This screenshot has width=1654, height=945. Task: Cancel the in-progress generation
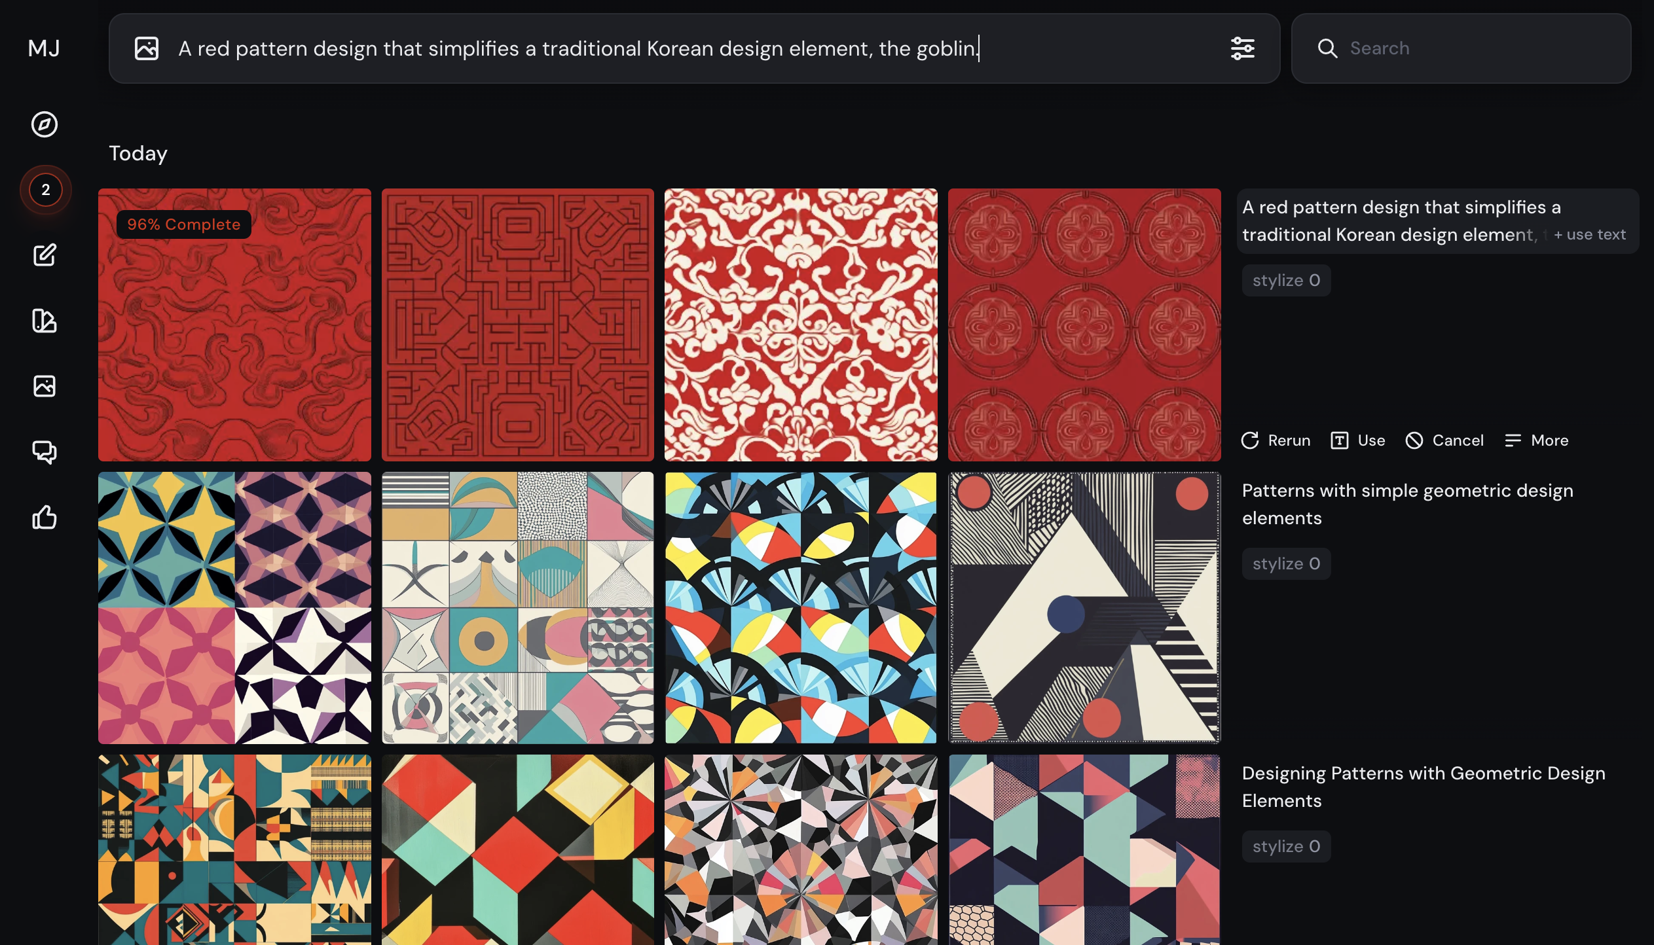pyautogui.click(x=1444, y=440)
